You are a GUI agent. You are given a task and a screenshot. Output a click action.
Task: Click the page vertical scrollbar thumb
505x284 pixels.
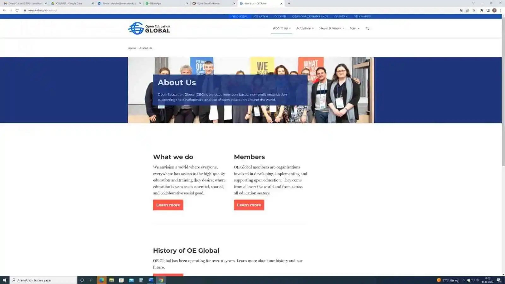click(x=503, y=92)
